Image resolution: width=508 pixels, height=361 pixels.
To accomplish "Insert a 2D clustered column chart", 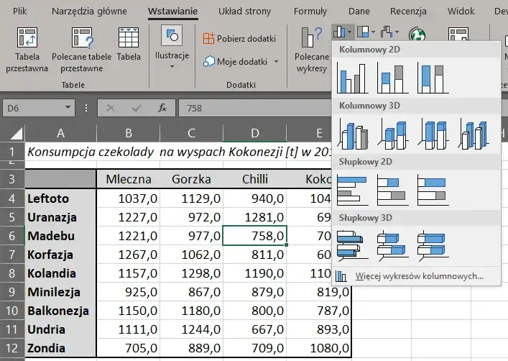I will pyautogui.click(x=353, y=79).
